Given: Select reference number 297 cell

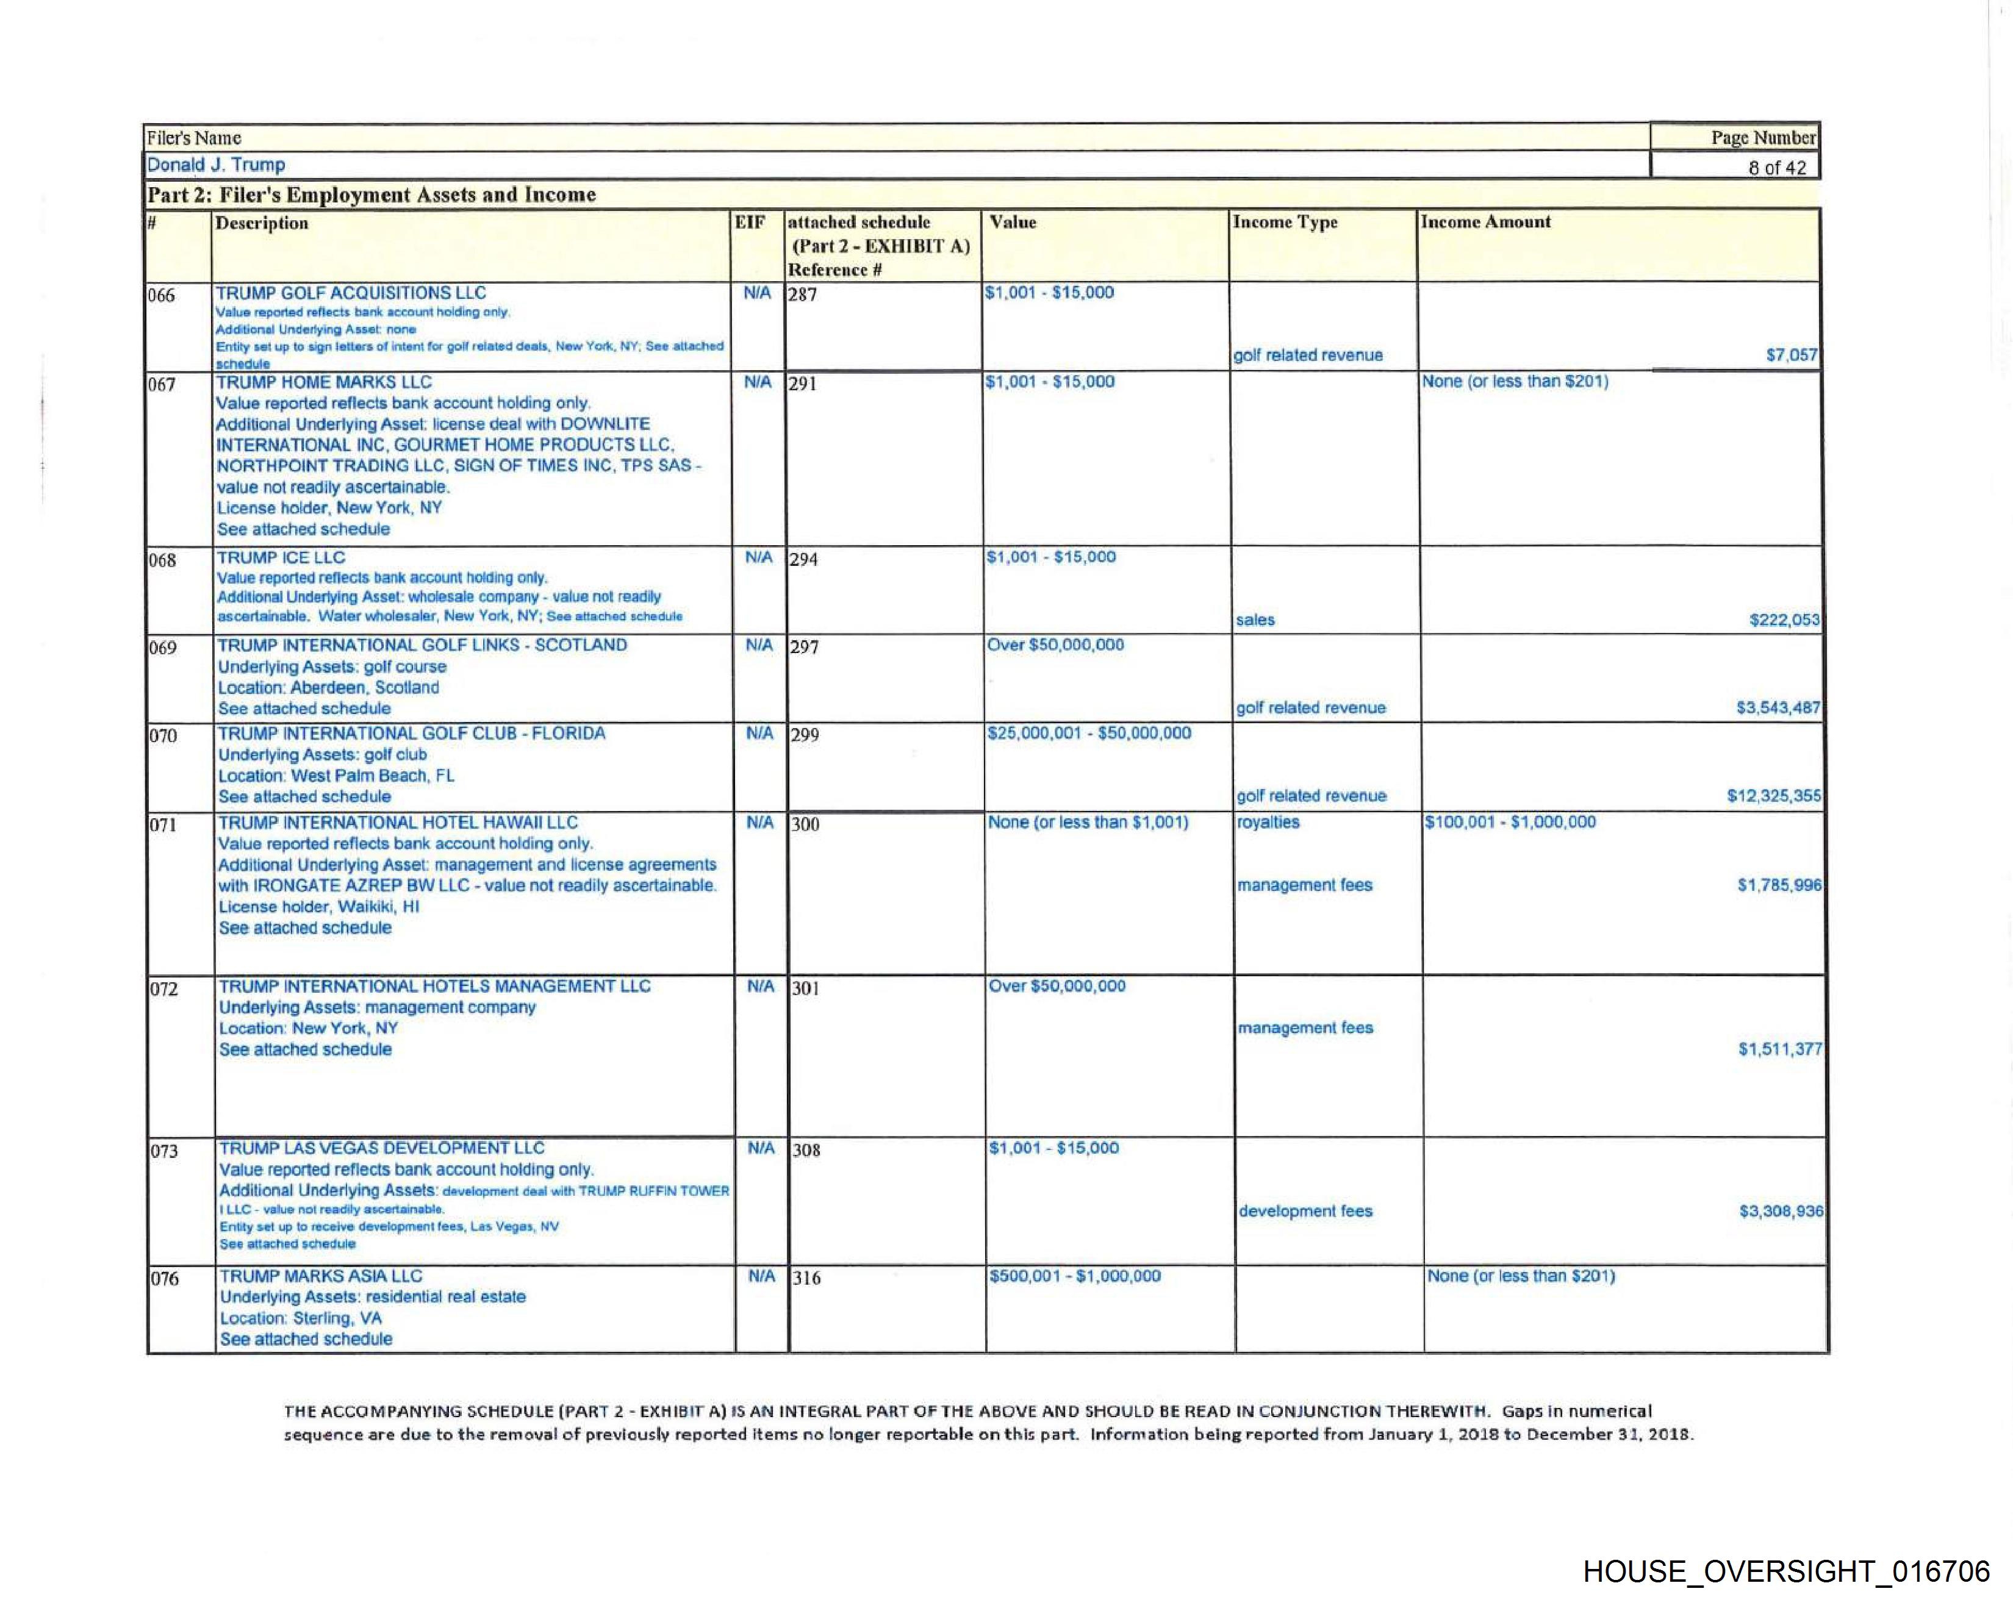Looking at the screenshot, I should [x=805, y=647].
